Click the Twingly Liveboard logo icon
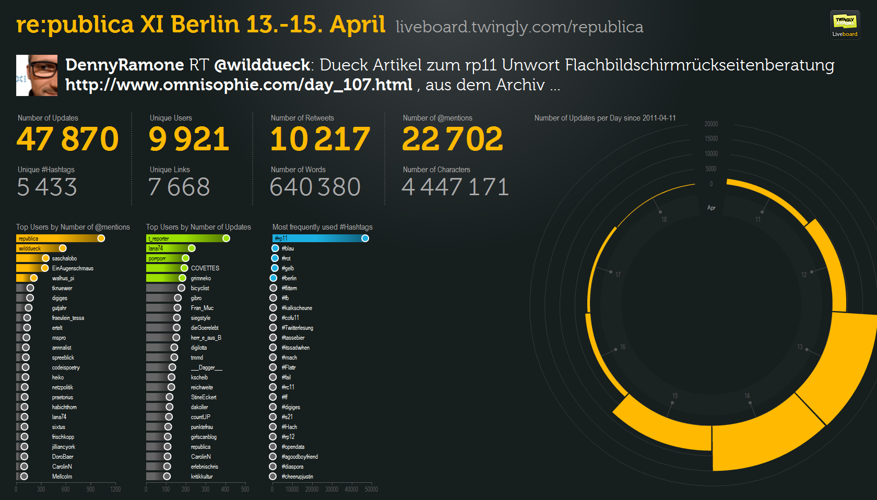Viewport: 877px width, 500px height. click(x=845, y=25)
